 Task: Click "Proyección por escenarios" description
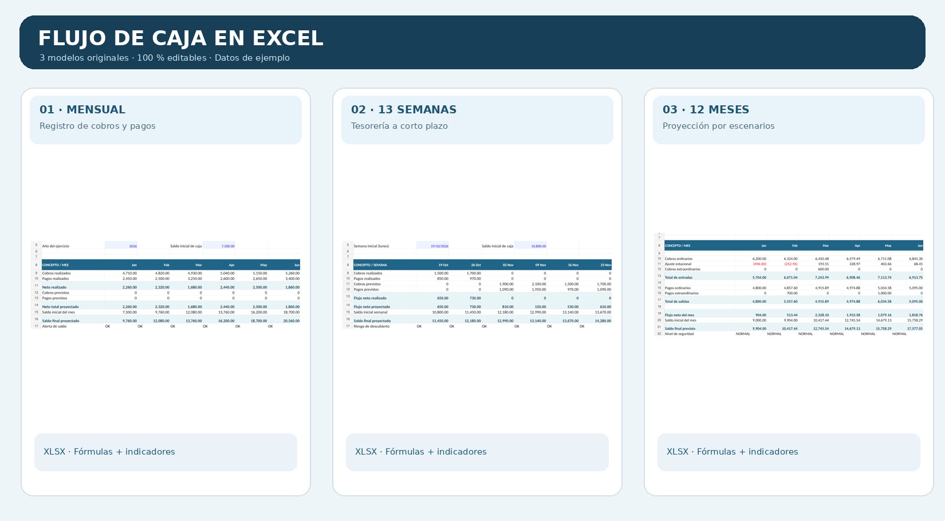click(718, 126)
